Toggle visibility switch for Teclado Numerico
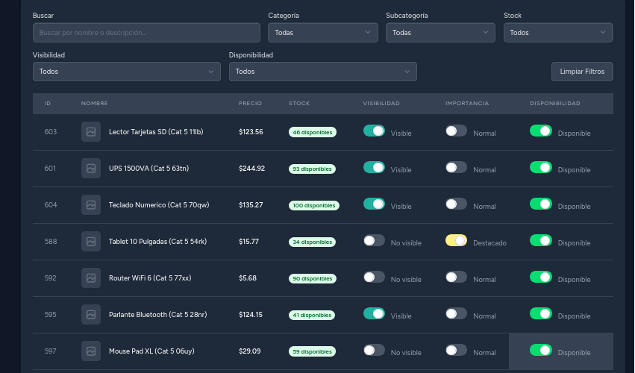Viewport: 635px width, 373px height. [x=374, y=204]
